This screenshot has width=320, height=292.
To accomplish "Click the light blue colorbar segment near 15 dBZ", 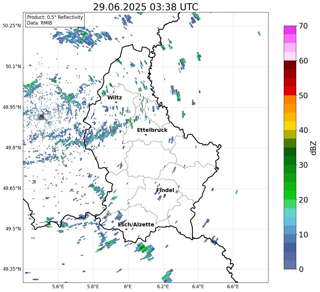I will [x=290, y=221].
